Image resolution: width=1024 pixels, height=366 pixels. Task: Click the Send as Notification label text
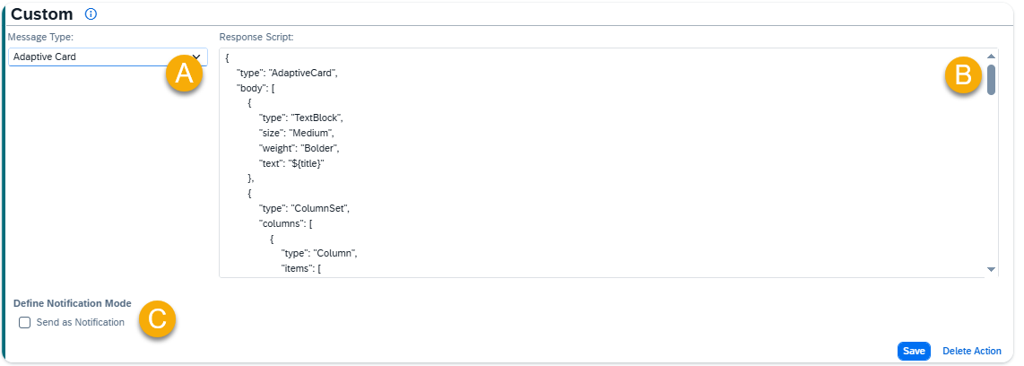[81, 322]
